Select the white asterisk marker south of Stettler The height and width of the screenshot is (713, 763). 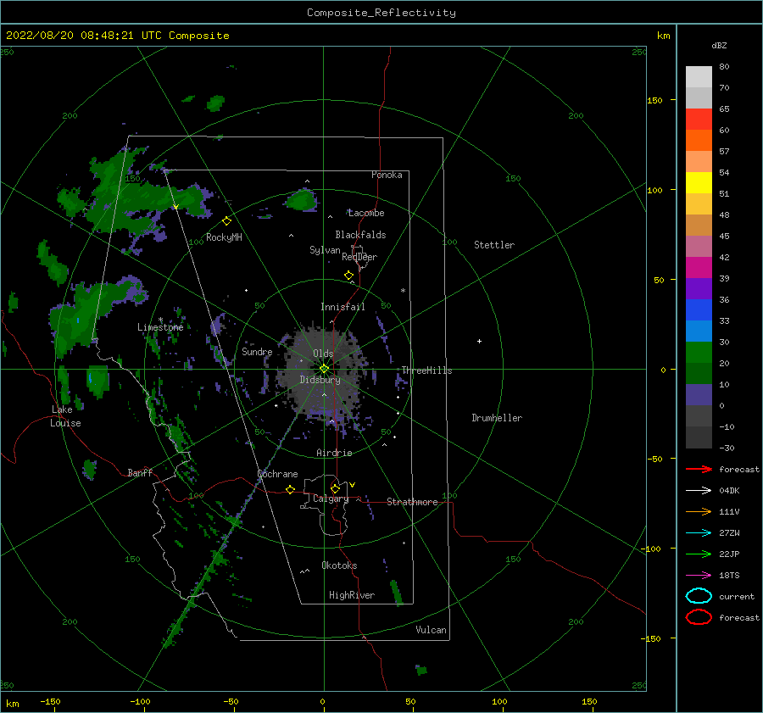(403, 291)
